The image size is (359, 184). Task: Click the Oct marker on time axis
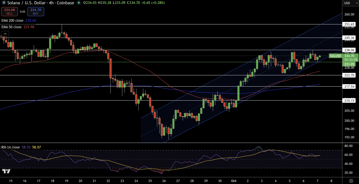pyautogui.click(x=234, y=181)
